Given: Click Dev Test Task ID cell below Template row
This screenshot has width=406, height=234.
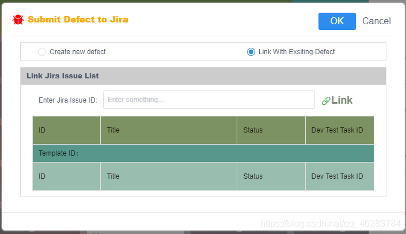Looking at the screenshot, I should click(340, 176).
